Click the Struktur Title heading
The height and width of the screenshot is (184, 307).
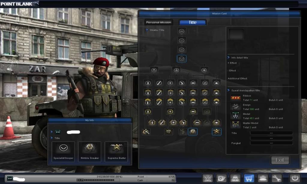(157, 30)
